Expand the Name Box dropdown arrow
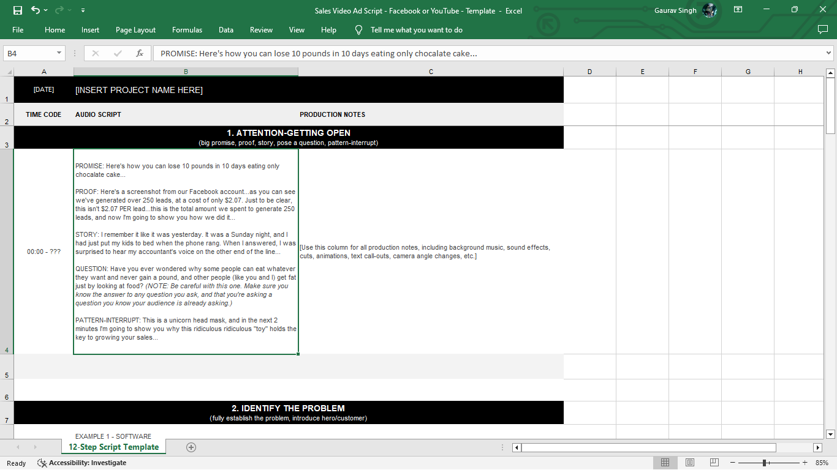Screen dimensions: 837x470 coord(59,53)
